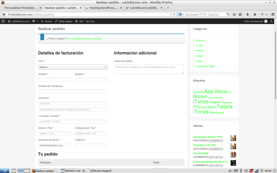Click the red calendar tray icon
This screenshot has width=277, height=173.
(x=251, y=171)
